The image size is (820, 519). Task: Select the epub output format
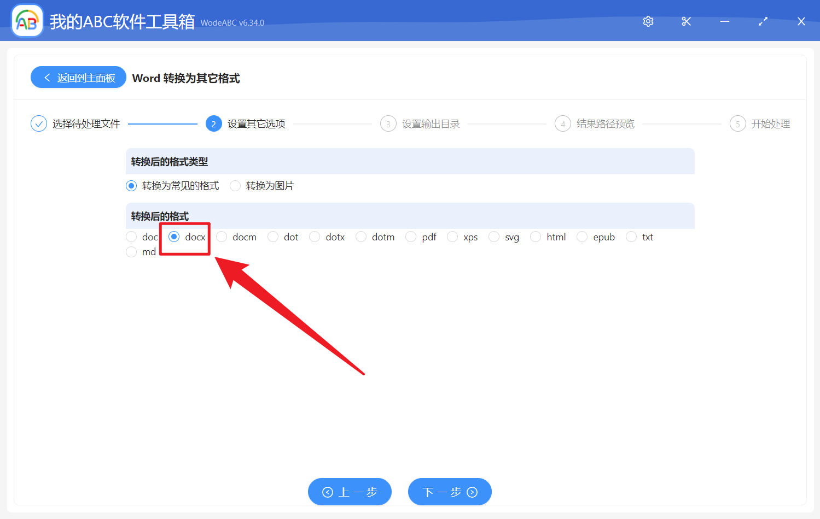(x=582, y=237)
